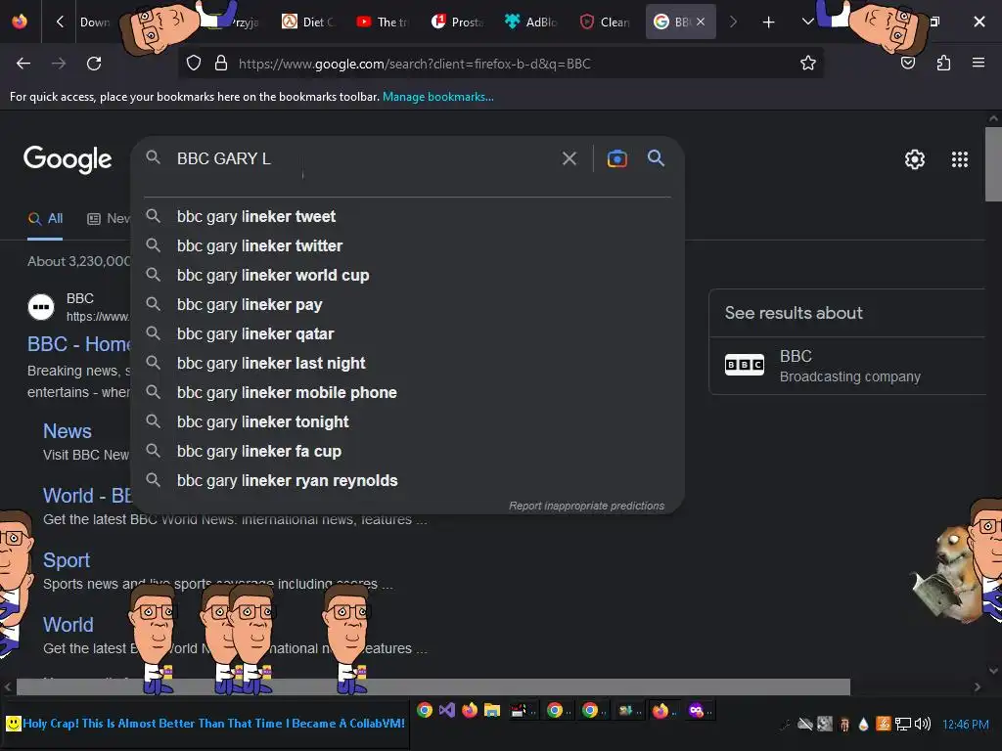Switch to the AdBlo tab
Image resolution: width=1002 pixels, height=751 pixels.
pos(531,22)
